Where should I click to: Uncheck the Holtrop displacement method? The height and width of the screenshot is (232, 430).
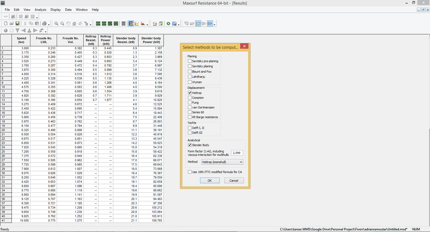point(190,93)
